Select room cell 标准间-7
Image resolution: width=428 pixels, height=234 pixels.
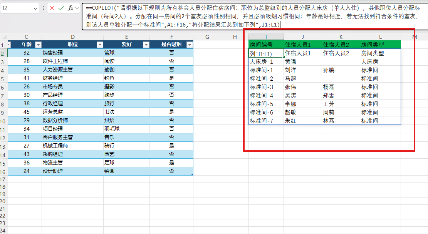(x=266, y=121)
